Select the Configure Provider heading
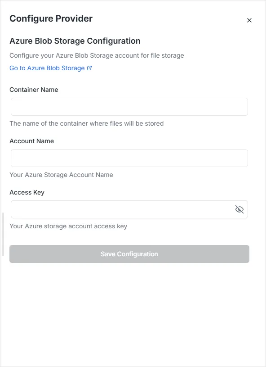This screenshot has height=367, width=266. click(51, 18)
